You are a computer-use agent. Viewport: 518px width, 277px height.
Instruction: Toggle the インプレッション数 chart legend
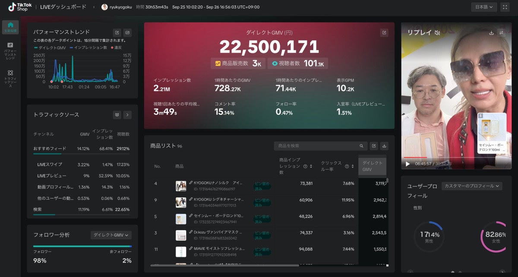tap(88, 47)
